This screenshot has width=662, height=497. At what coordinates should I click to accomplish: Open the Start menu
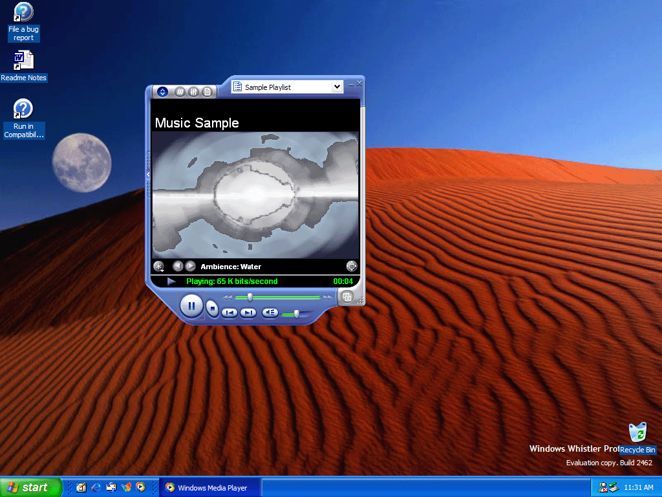[31, 487]
